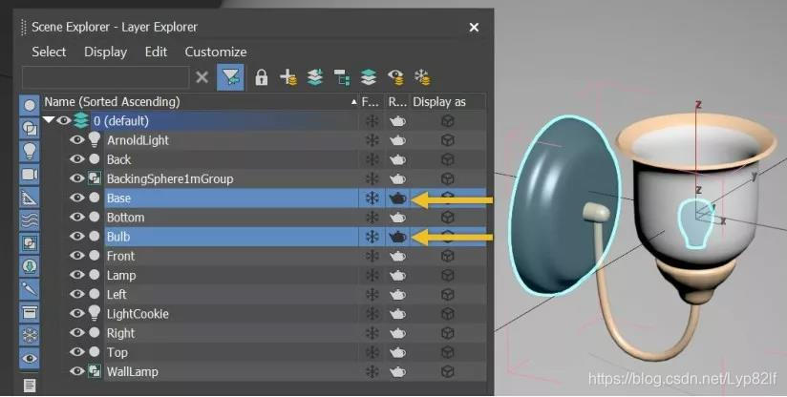The image size is (787, 397).
Task: Toggle renderable teapot for ArnoldLight
Action: click(397, 140)
